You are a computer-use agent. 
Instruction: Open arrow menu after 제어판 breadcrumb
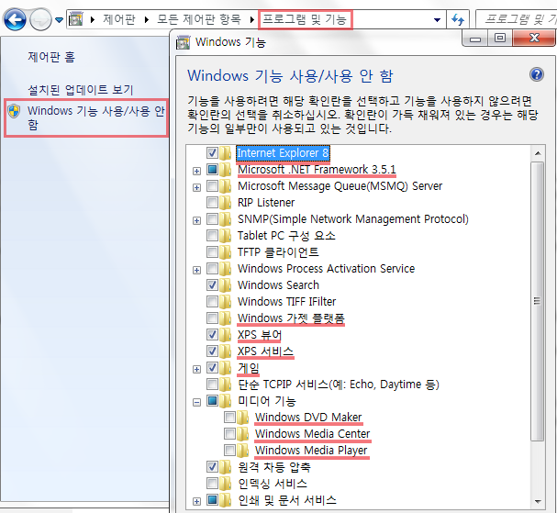tap(146, 19)
